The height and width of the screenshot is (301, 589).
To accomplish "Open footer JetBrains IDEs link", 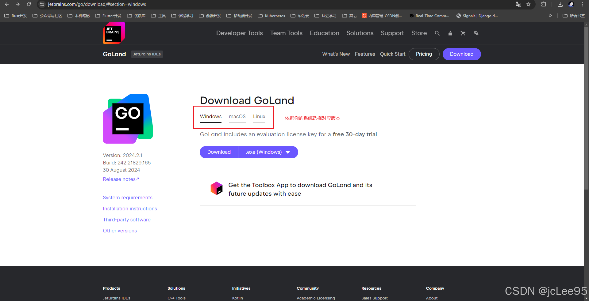I will (117, 298).
